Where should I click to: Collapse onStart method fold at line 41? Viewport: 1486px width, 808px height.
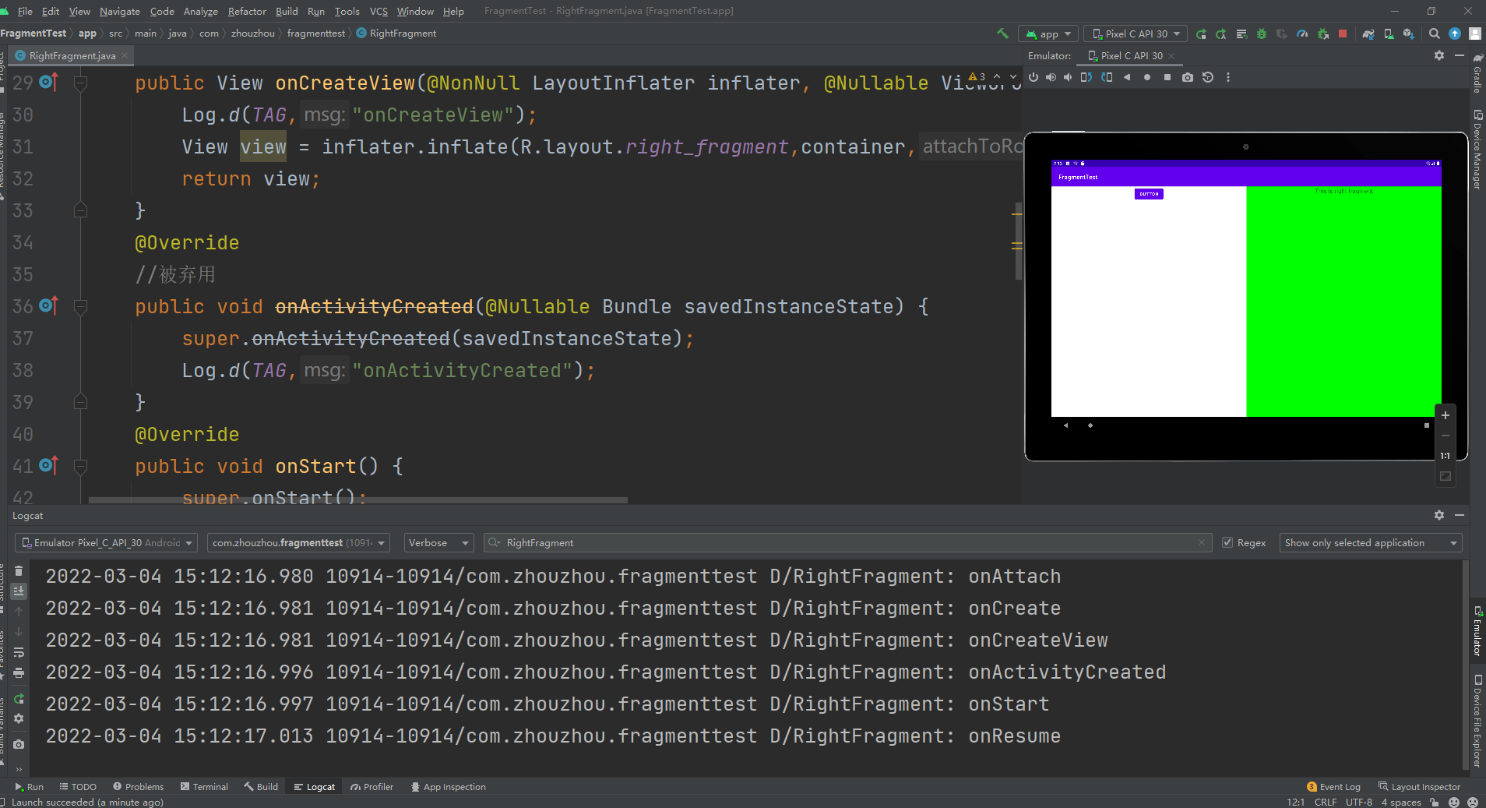pos(80,466)
